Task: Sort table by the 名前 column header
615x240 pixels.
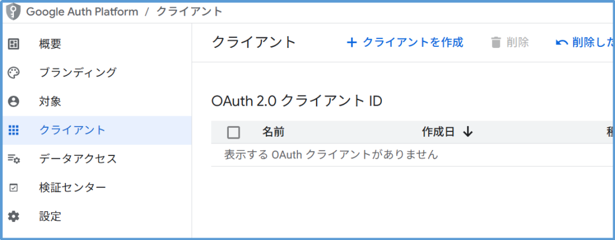Action: click(x=273, y=133)
